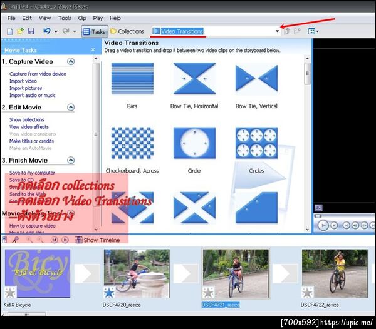Click transitions list scrollbar up arrow
The width and height of the screenshot is (376, 329).
pos(308,58)
